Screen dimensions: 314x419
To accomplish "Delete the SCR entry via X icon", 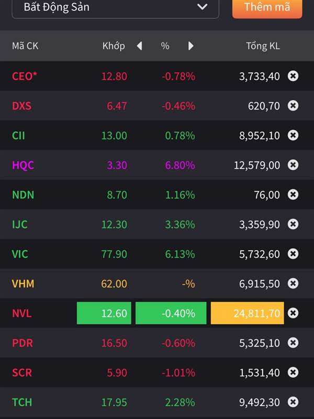I will coord(293,372).
